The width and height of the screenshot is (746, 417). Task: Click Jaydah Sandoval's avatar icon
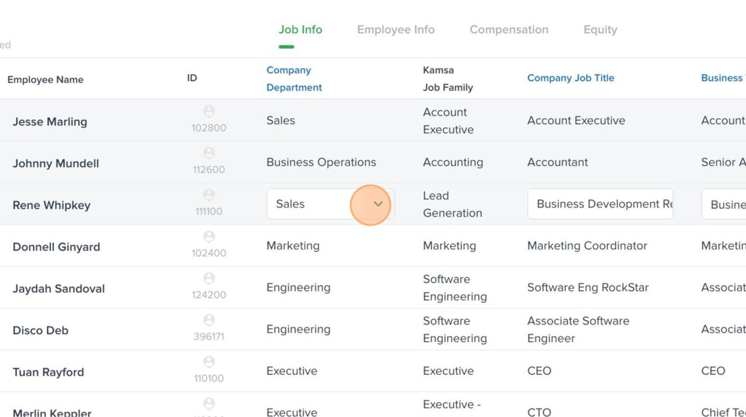point(209,278)
